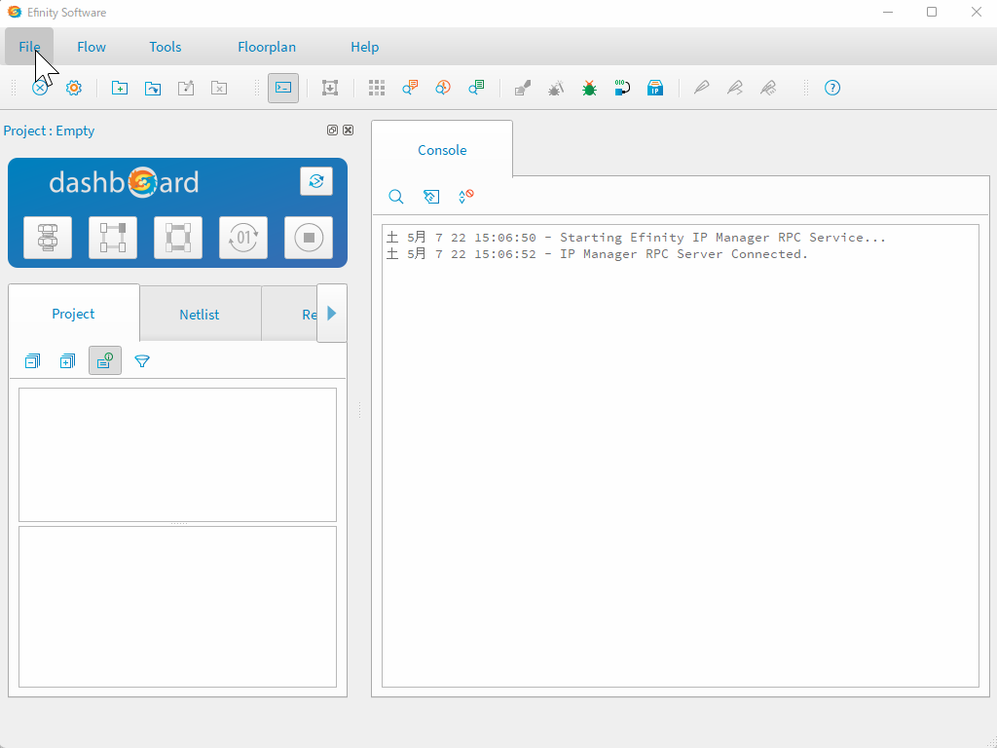
Task: Toggle the console terminal toolbar button
Action: click(x=283, y=88)
